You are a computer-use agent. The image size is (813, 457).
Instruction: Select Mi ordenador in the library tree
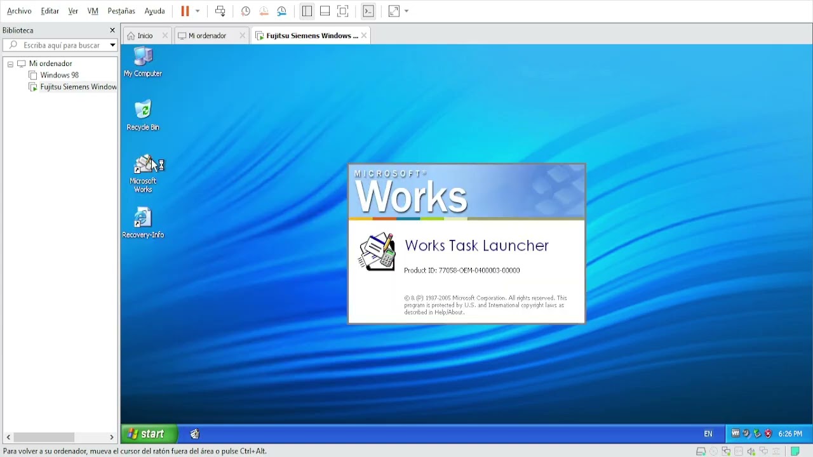pyautogui.click(x=50, y=63)
